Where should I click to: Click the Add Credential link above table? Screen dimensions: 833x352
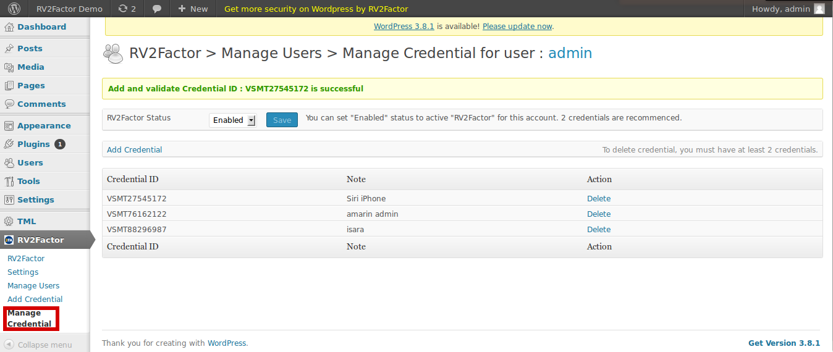pos(135,149)
